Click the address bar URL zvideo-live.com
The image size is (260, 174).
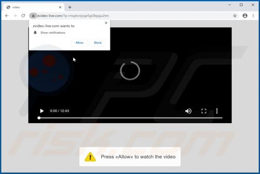tap(73, 16)
